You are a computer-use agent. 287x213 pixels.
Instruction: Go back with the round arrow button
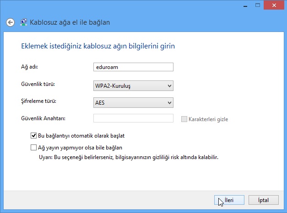(x=11, y=22)
